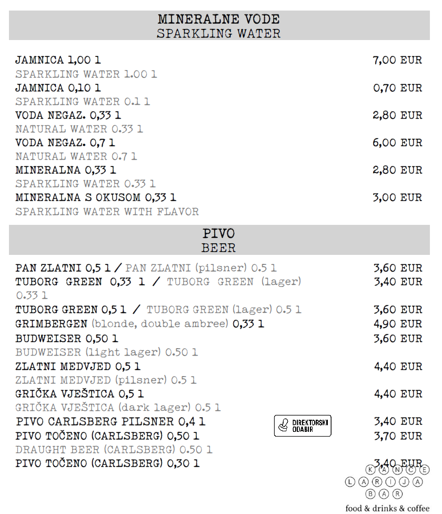Click the Jamnica 0,10 l item
The image size is (442, 514).
(x=58, y=88)
